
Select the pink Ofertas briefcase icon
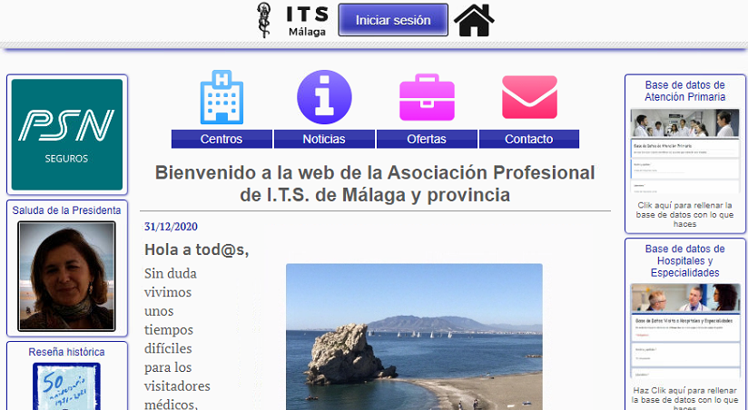coord(427,97)
